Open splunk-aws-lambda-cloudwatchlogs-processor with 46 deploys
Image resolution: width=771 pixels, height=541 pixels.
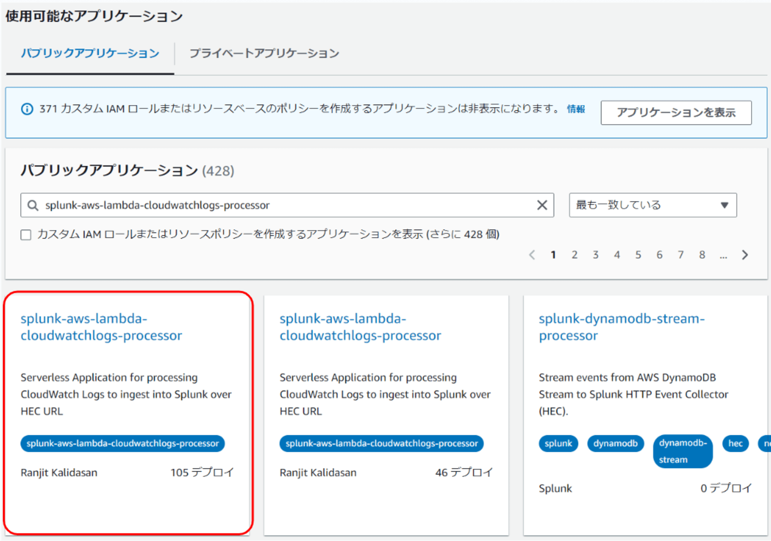pyautogui.click(x=360, y=327)
